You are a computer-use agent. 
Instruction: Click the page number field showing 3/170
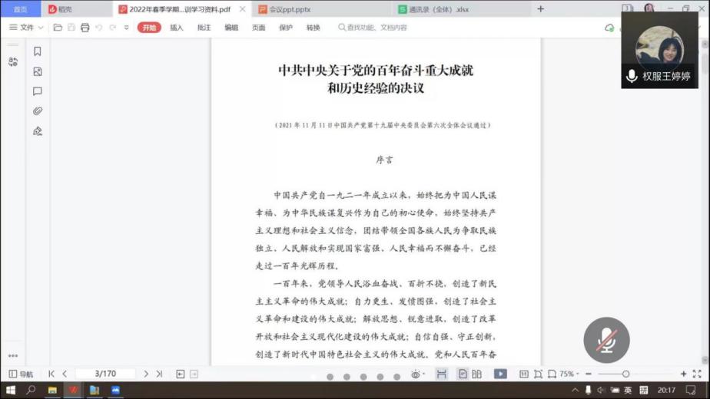pos(105,374)
